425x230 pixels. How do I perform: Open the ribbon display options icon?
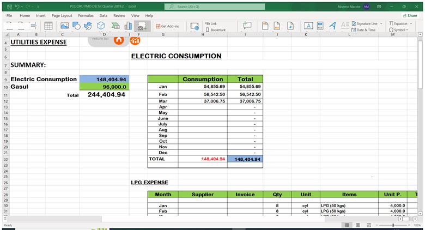click(x=379, y=7)
